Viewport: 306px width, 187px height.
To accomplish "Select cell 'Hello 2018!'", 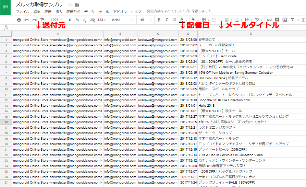I will (251, 106).
